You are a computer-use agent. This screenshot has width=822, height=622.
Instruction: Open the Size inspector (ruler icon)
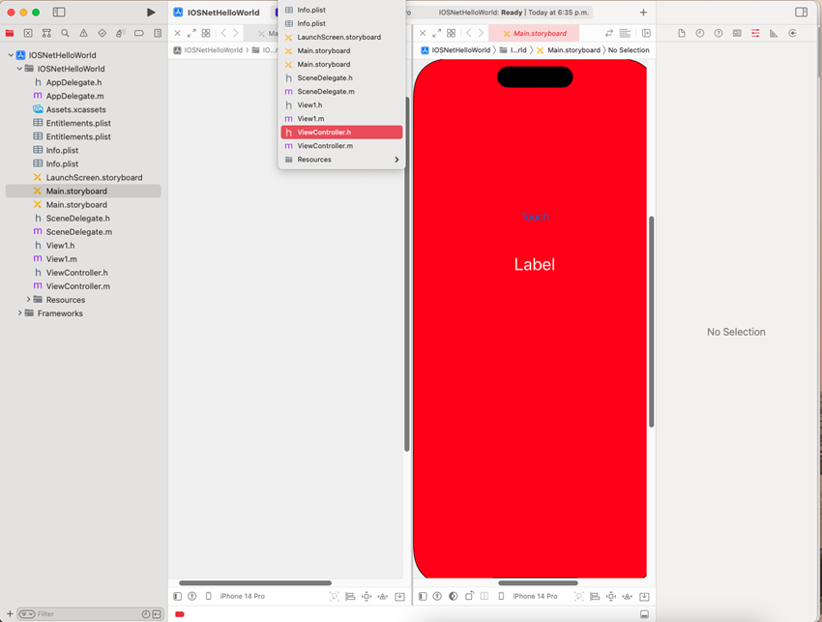[775, 33]
